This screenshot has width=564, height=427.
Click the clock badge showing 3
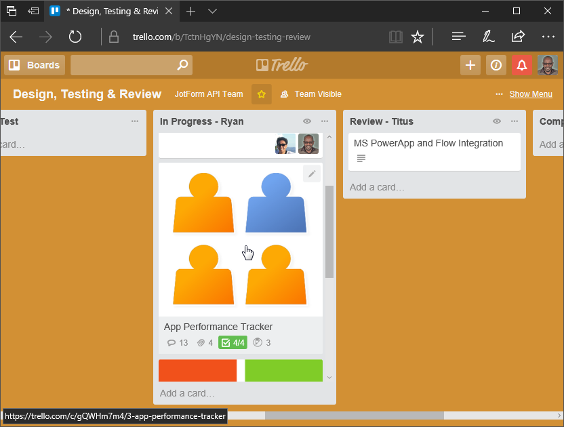262,342
